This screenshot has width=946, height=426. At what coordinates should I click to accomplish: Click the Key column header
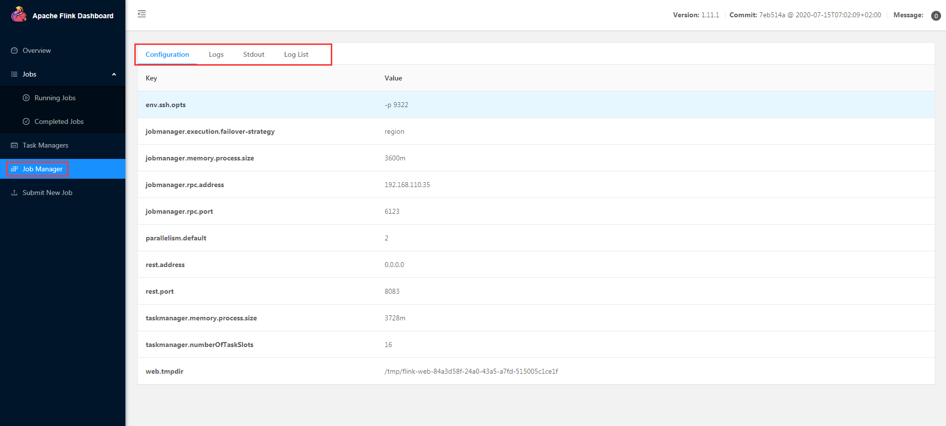(x=151, y=78)
